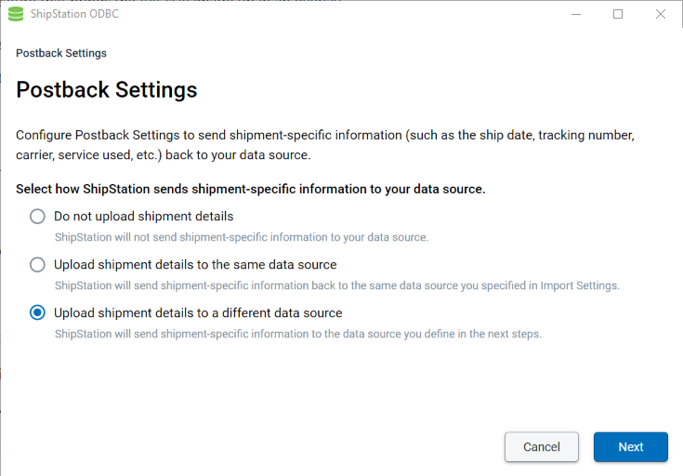Click the "Do not upload shipment details" label text
The height and width of the screenshot is (476, 683).
pyautogui.click(x=144, y=217)
